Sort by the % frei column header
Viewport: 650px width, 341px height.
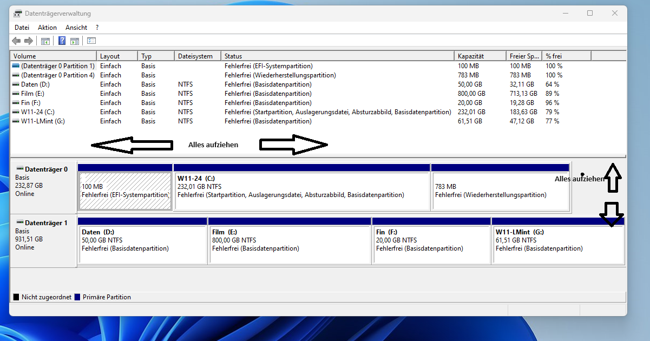567,56
